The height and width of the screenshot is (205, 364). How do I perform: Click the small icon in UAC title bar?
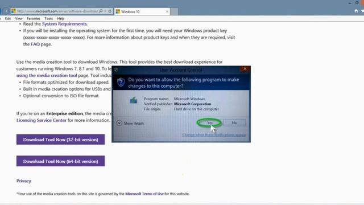[x=116, y=69]
